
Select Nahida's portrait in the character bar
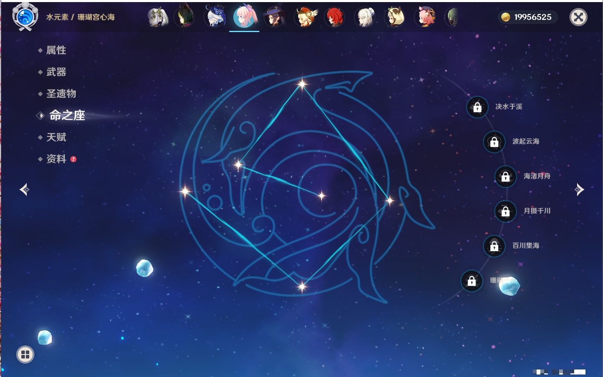(157, 17)
